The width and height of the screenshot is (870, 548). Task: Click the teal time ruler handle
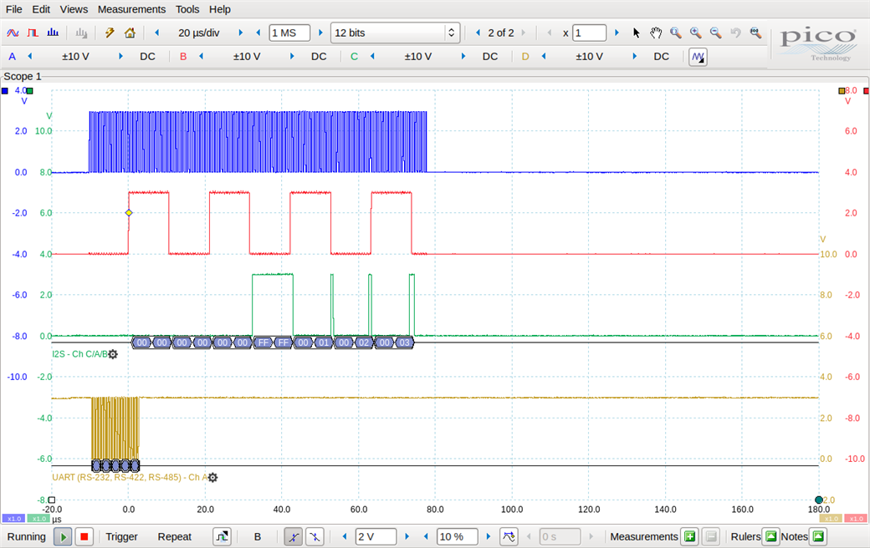[x=818, y=500]
